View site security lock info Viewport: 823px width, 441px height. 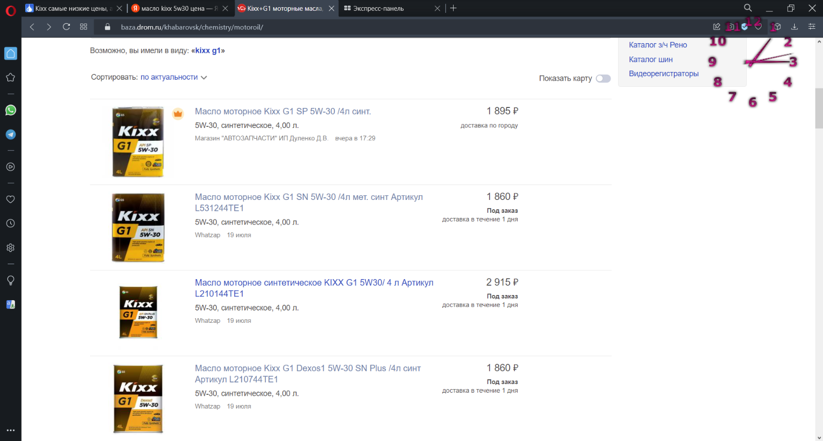(x=108, y=27)
